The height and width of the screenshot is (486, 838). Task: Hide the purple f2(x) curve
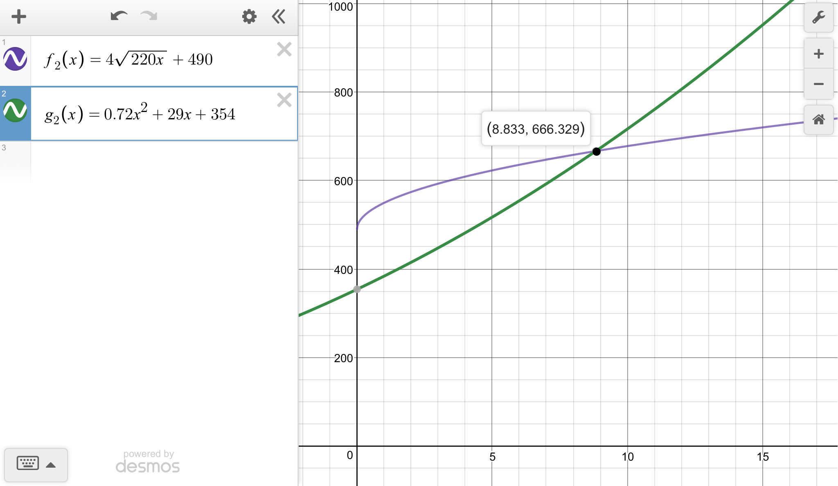[15, 59]
